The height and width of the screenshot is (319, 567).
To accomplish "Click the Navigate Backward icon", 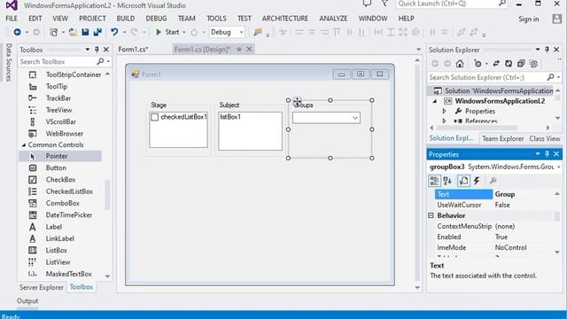I will [x=17, y=32].
